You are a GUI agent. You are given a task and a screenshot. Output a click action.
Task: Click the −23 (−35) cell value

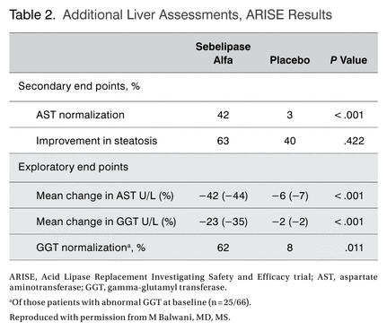(224, 222)
